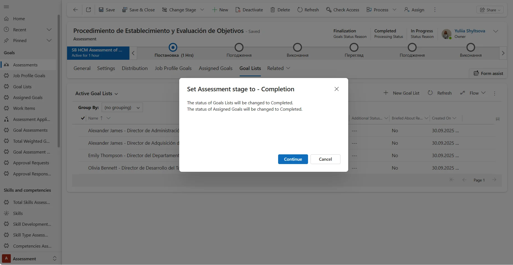Click the sidebar vertical scrollbar

58,80
